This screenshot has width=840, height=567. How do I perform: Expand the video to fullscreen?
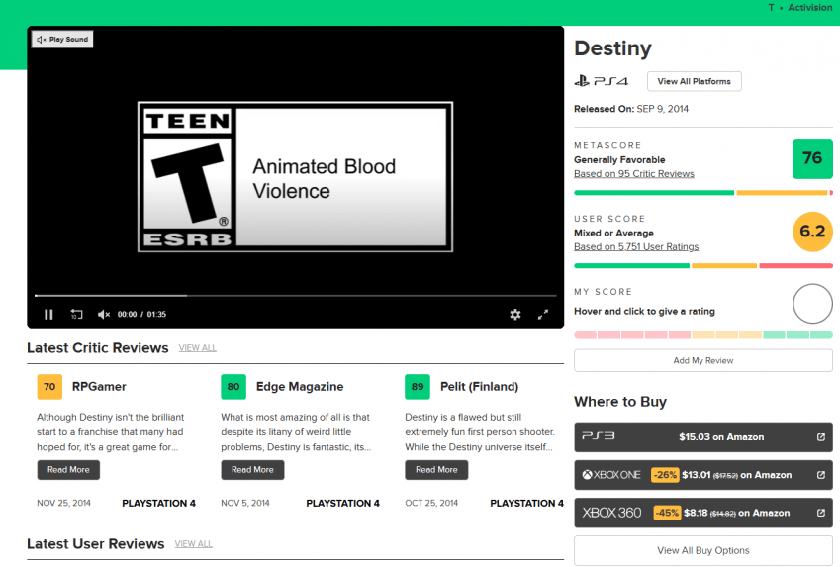click(542, 314)
